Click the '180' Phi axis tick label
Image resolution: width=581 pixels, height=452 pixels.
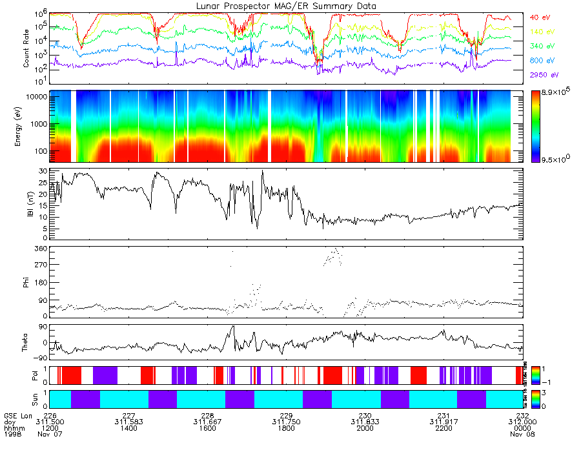click(x=42, y=283)
